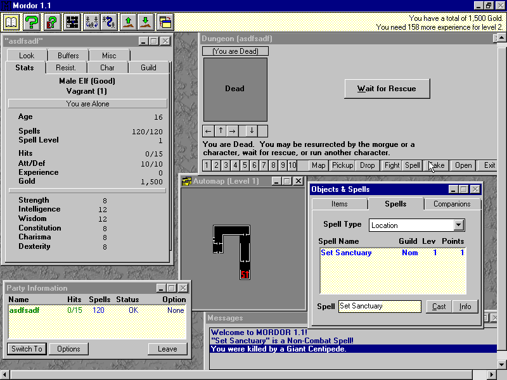Click the Fight button
The width and height of the screenshot is (507, 380).
(392, 165)
